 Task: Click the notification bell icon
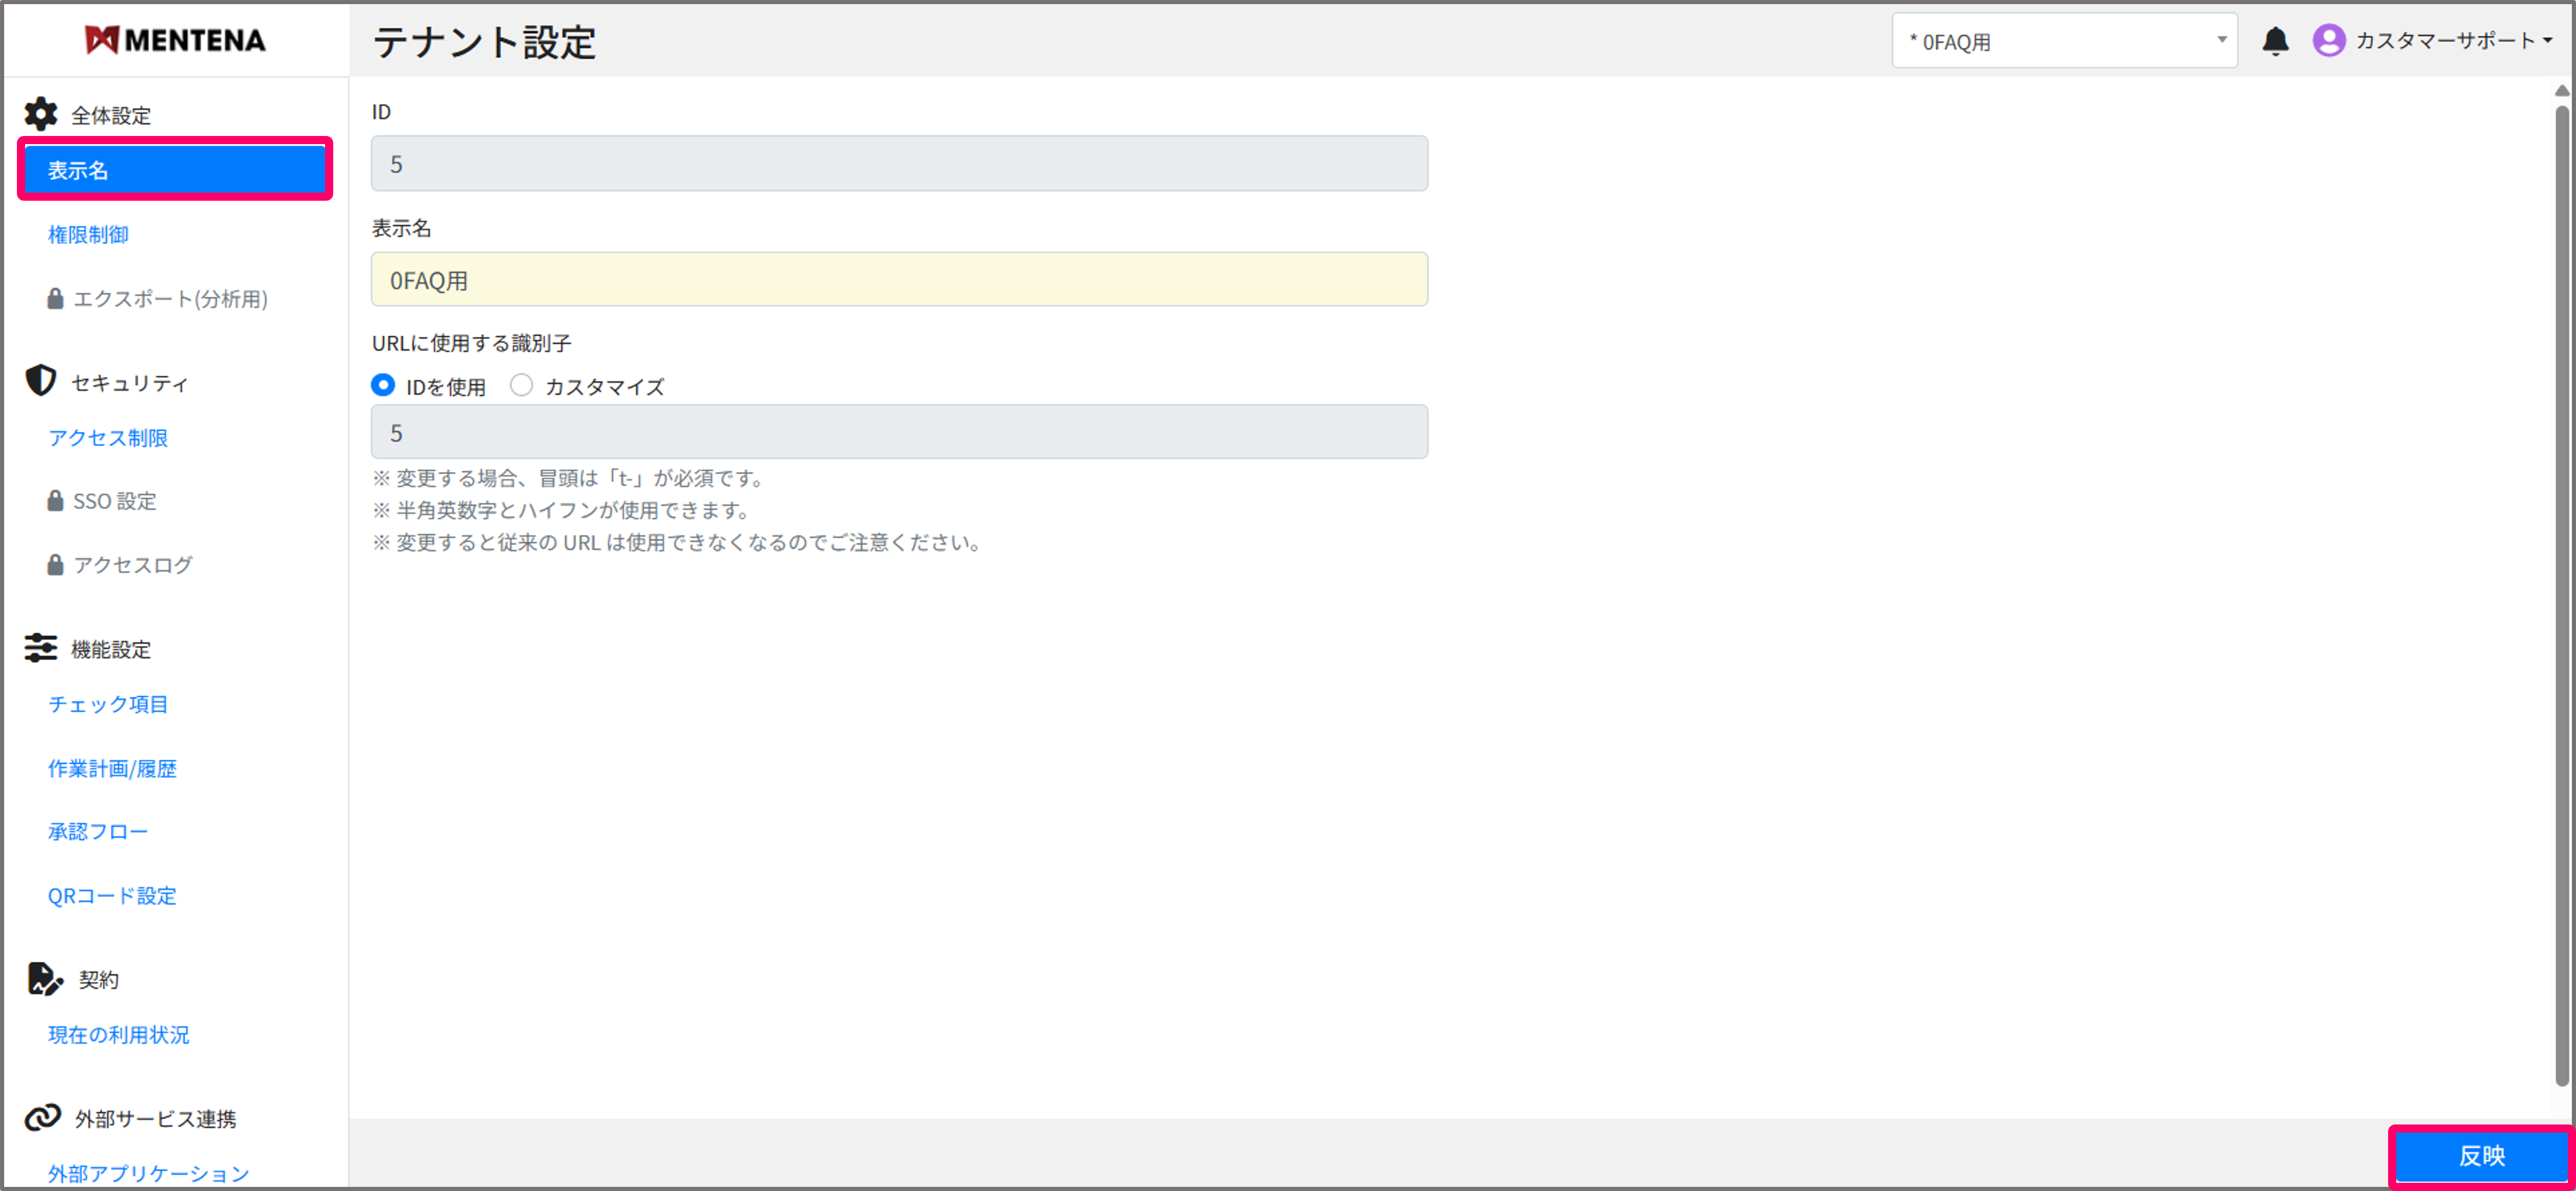point(2275,41)
